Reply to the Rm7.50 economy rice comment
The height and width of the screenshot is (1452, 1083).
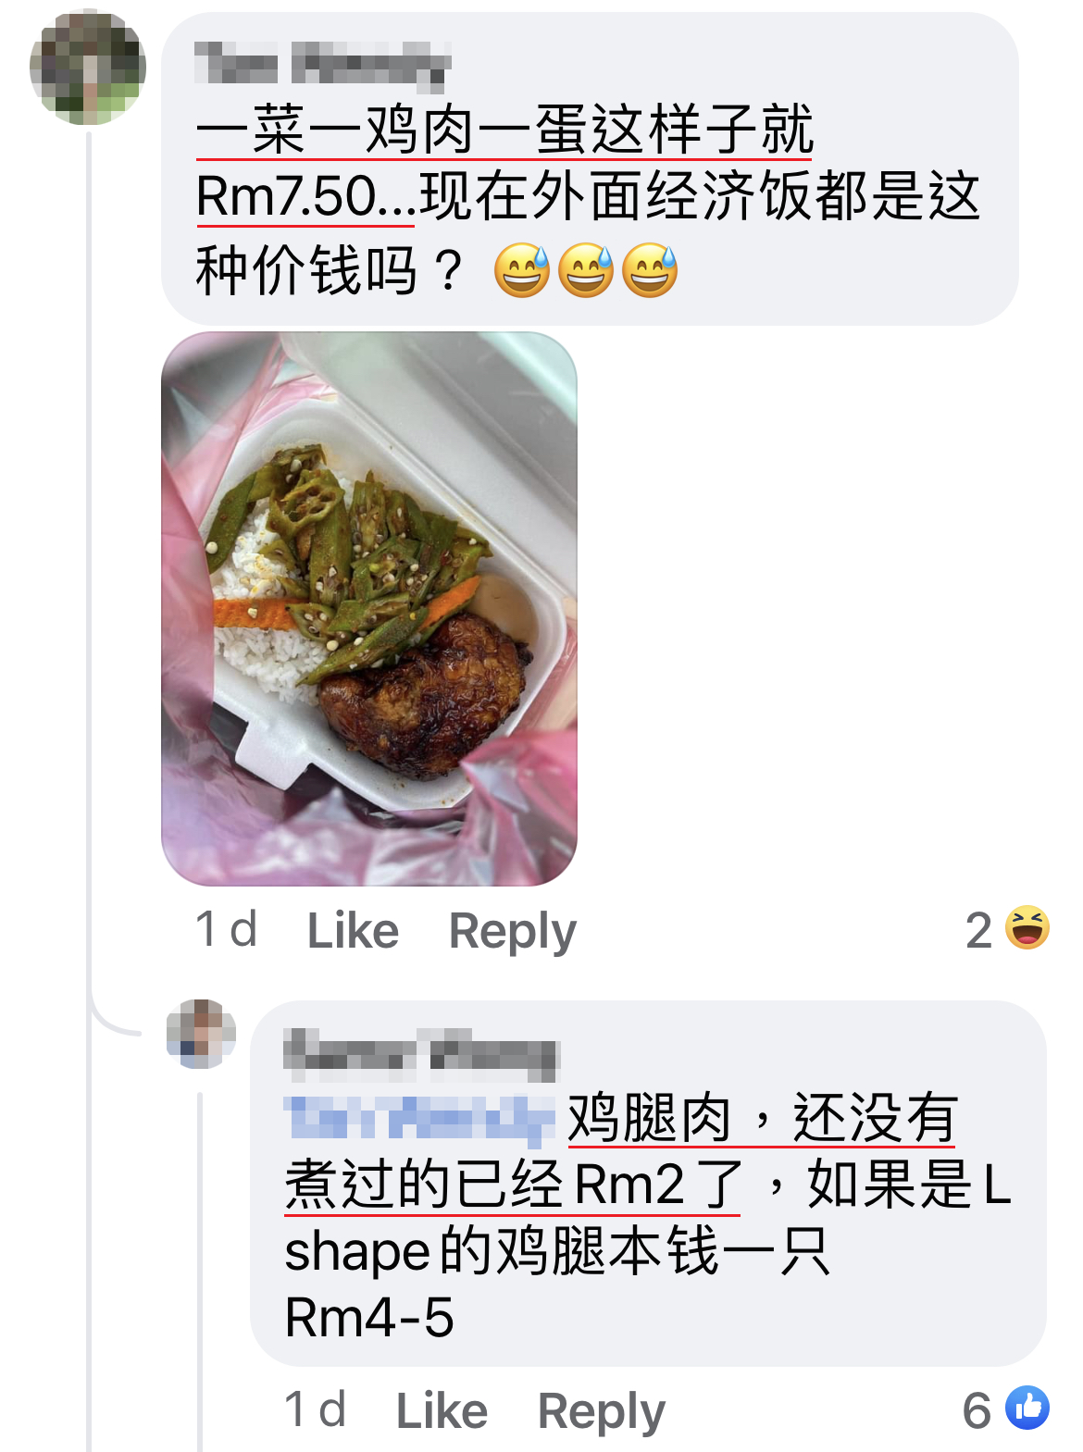pos(512,931)
